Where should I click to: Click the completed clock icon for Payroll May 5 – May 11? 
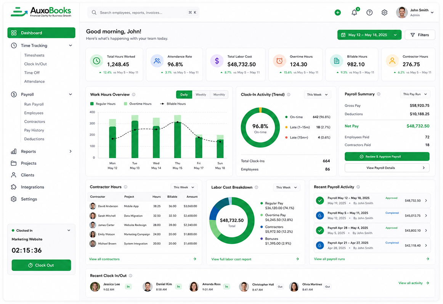click(x=320, y=215)
